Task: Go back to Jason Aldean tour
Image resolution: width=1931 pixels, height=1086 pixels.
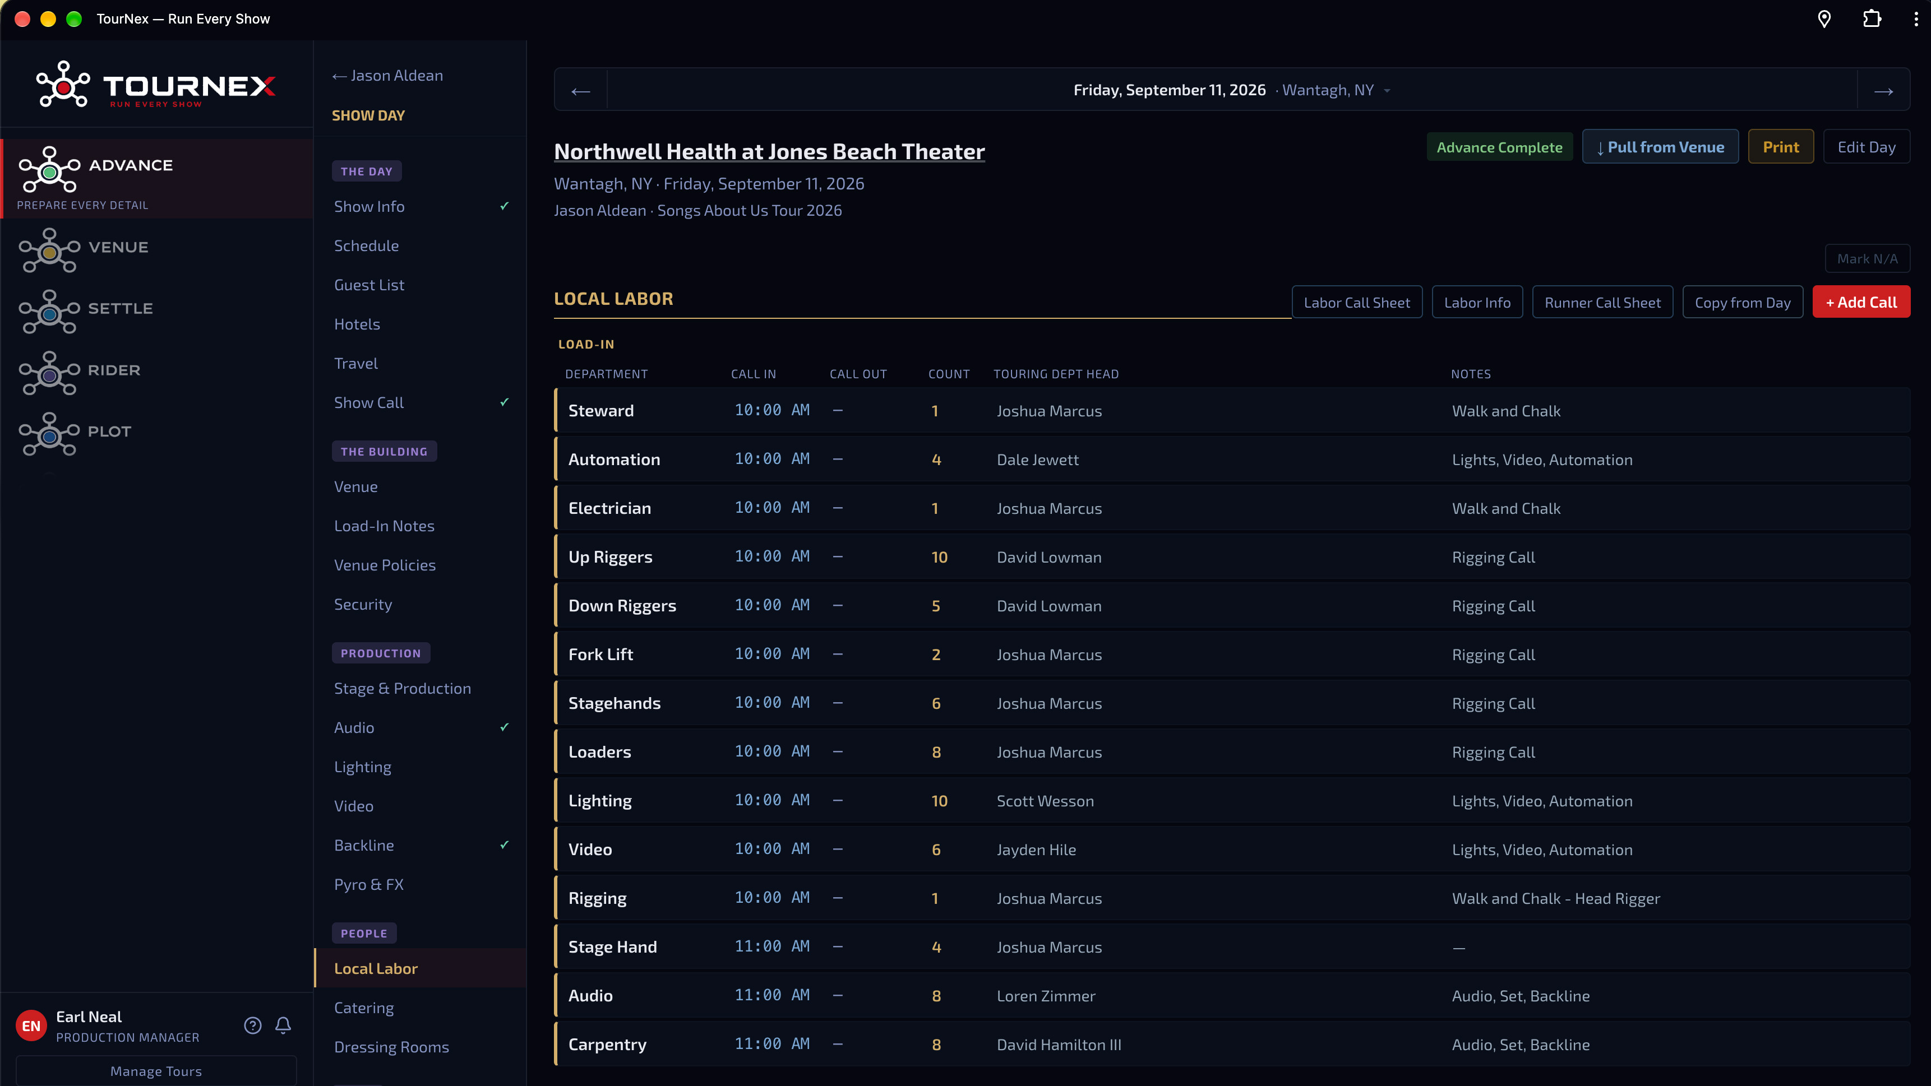Action: click(387, 76)
